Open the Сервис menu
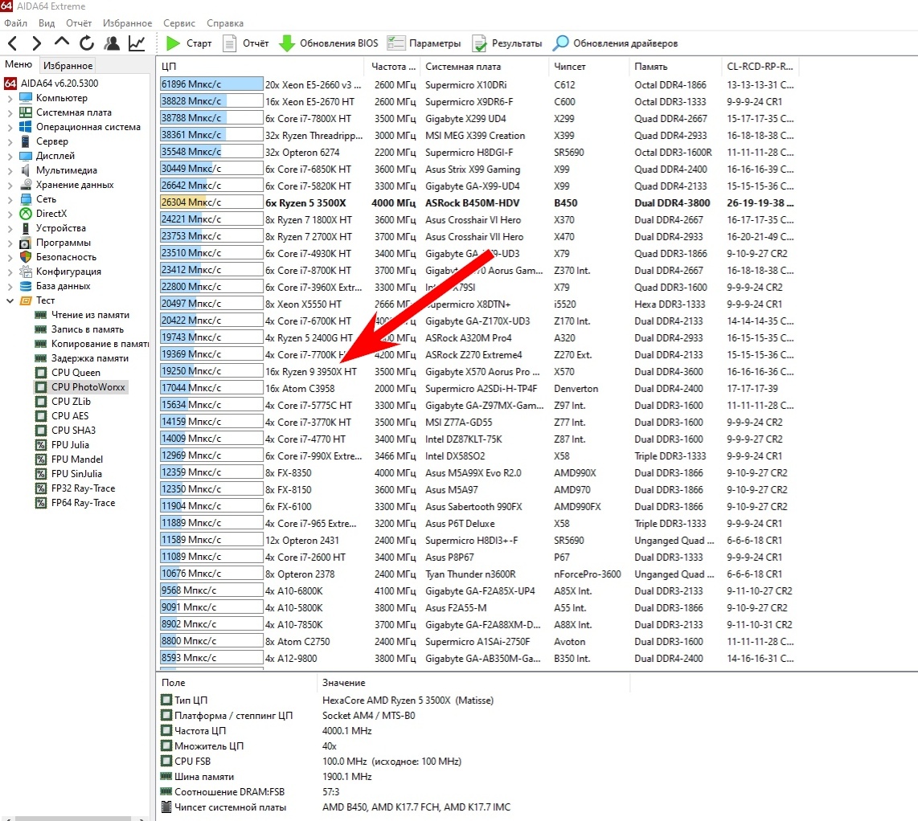 178,23
